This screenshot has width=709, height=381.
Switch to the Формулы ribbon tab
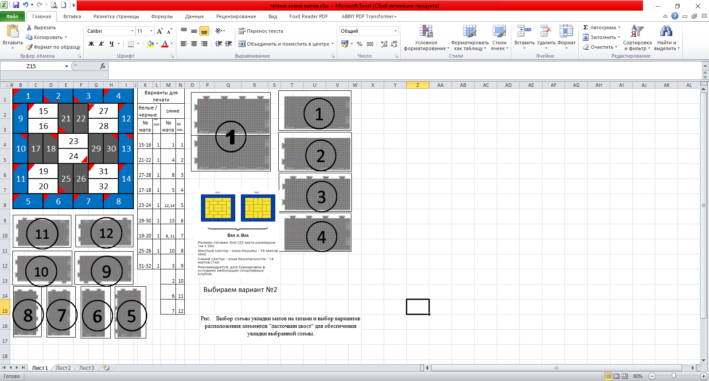162,16
